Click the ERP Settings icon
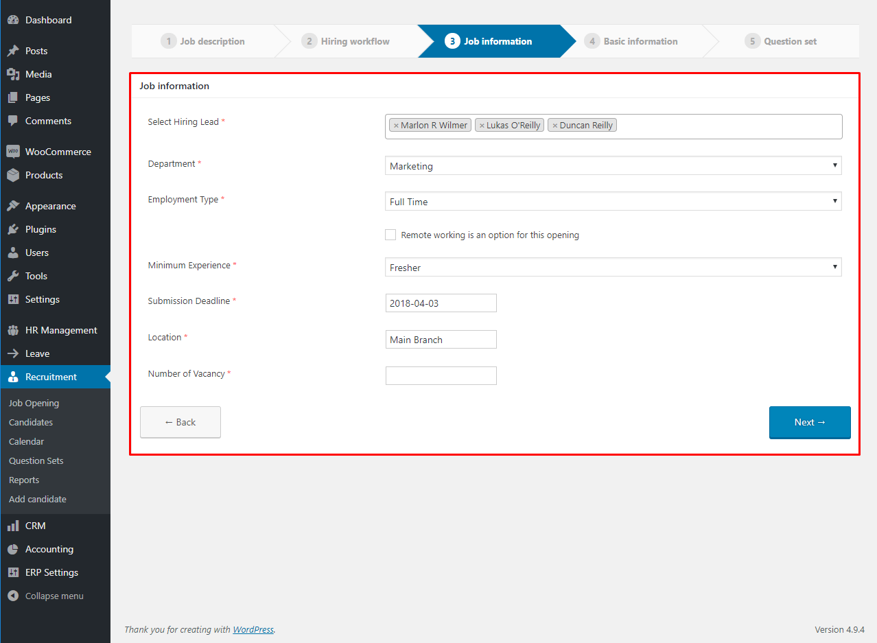This screenshot has height=643, width=877. 13,572
